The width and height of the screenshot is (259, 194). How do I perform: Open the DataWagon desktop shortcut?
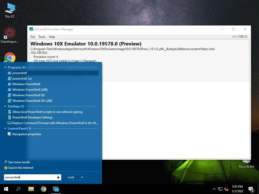(x=10, y=35)
